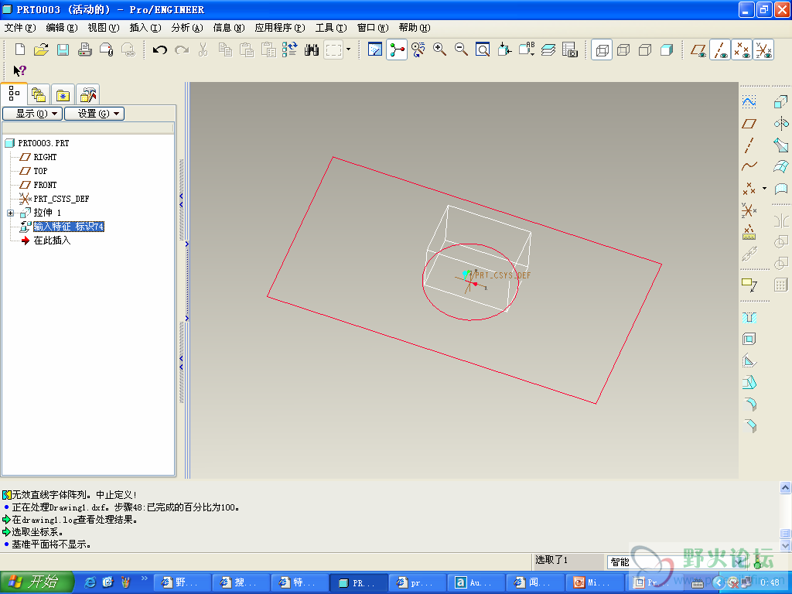Switch to the PR... taskbar window
The width and height of the screenshot is (792, 594).
[359, 583]
